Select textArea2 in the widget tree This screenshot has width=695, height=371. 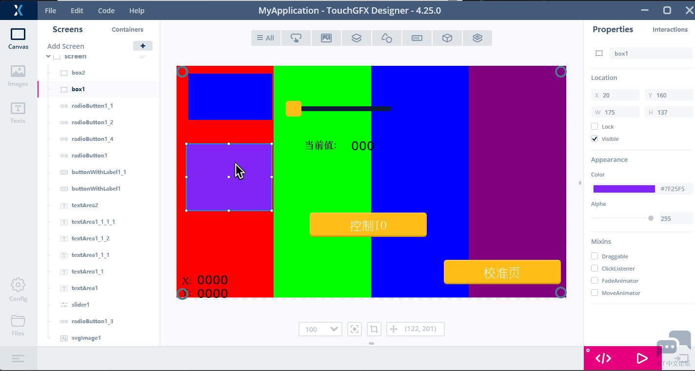pos(85,205)
